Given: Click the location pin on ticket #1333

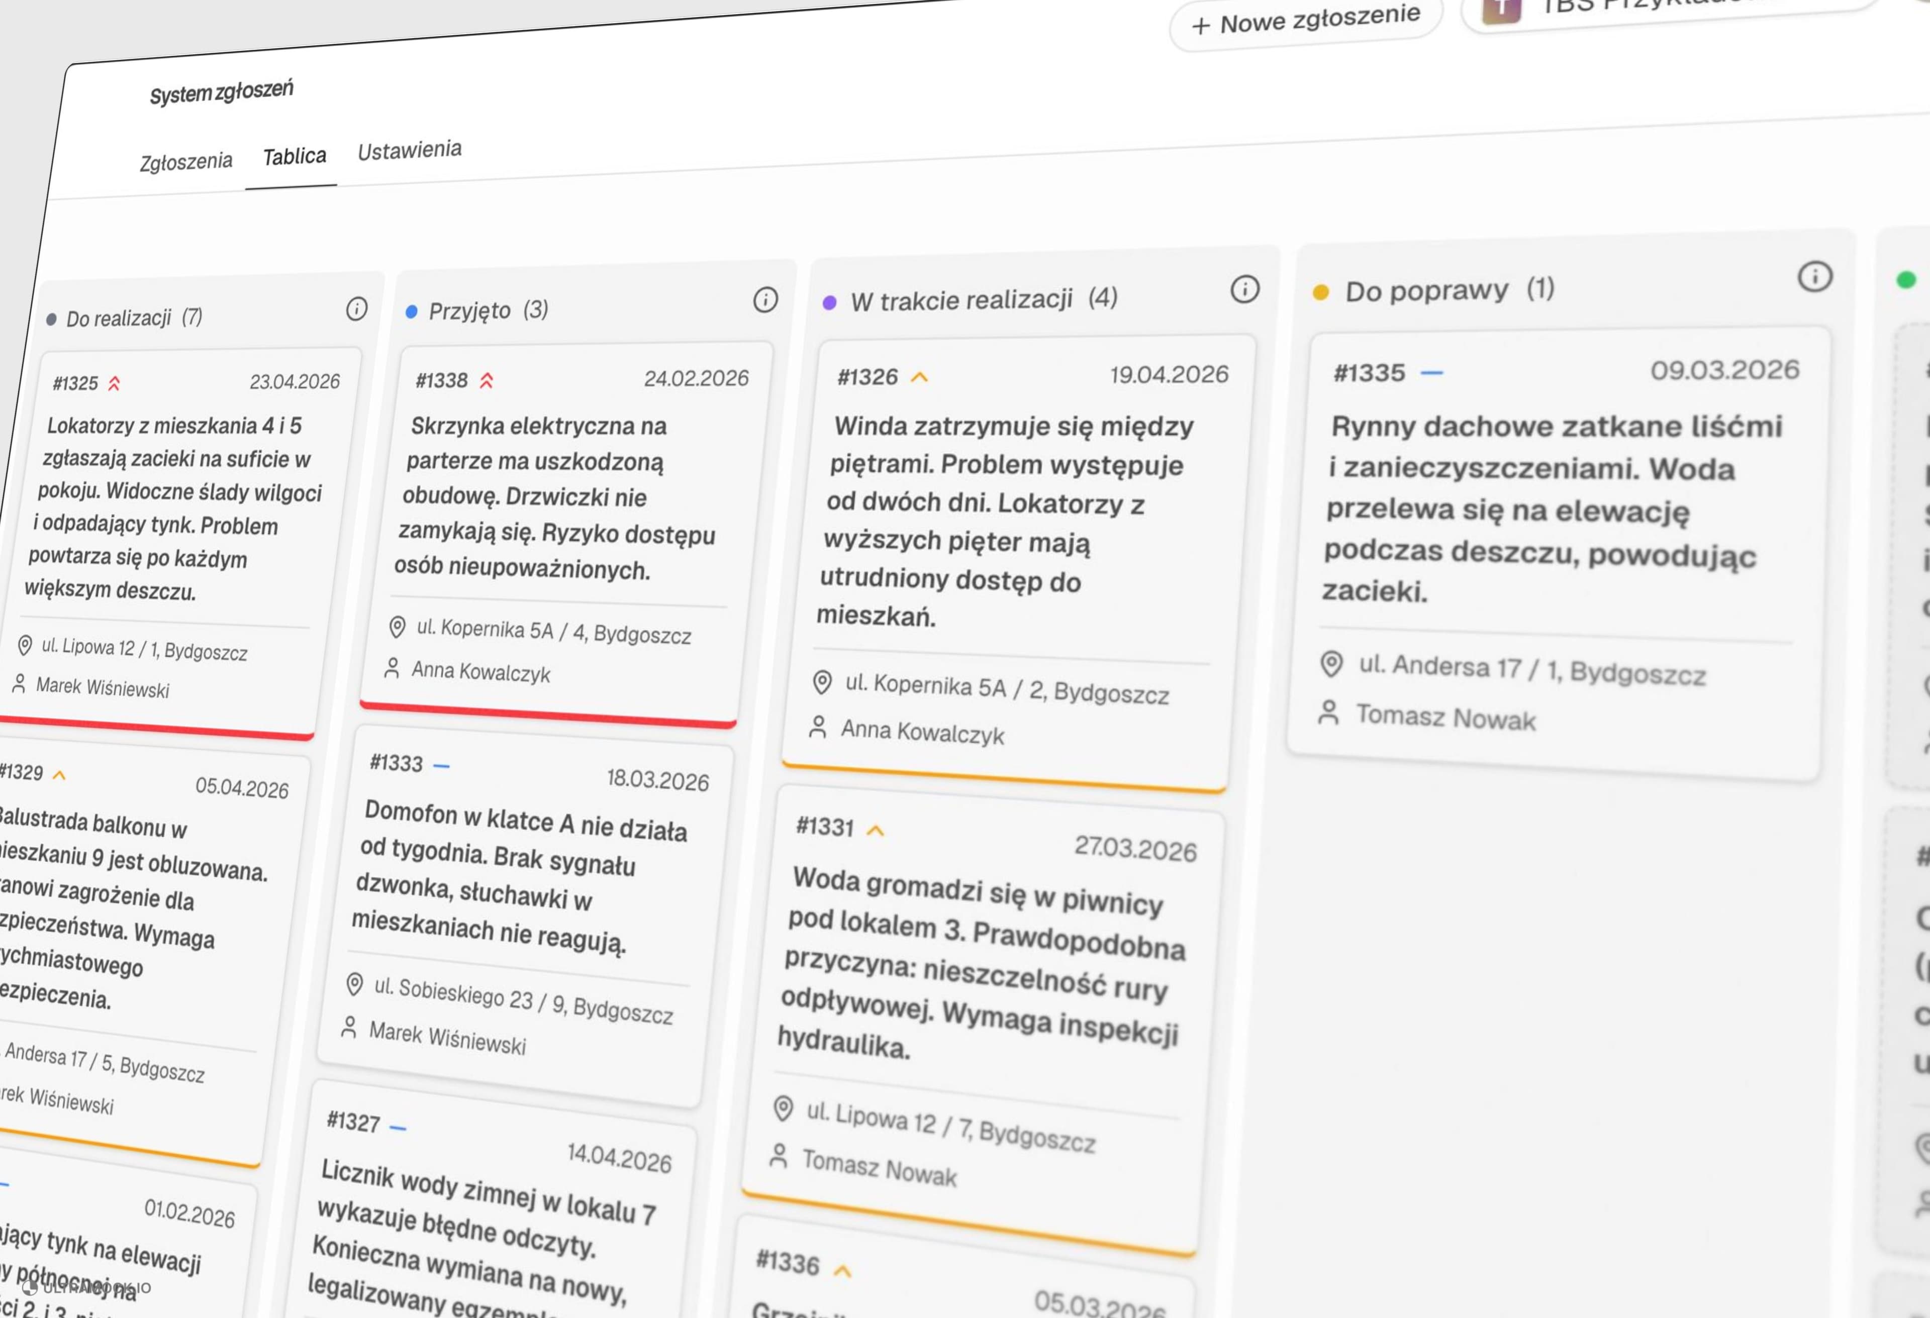Looking at the screenshot, I should [x=354, y=984].
